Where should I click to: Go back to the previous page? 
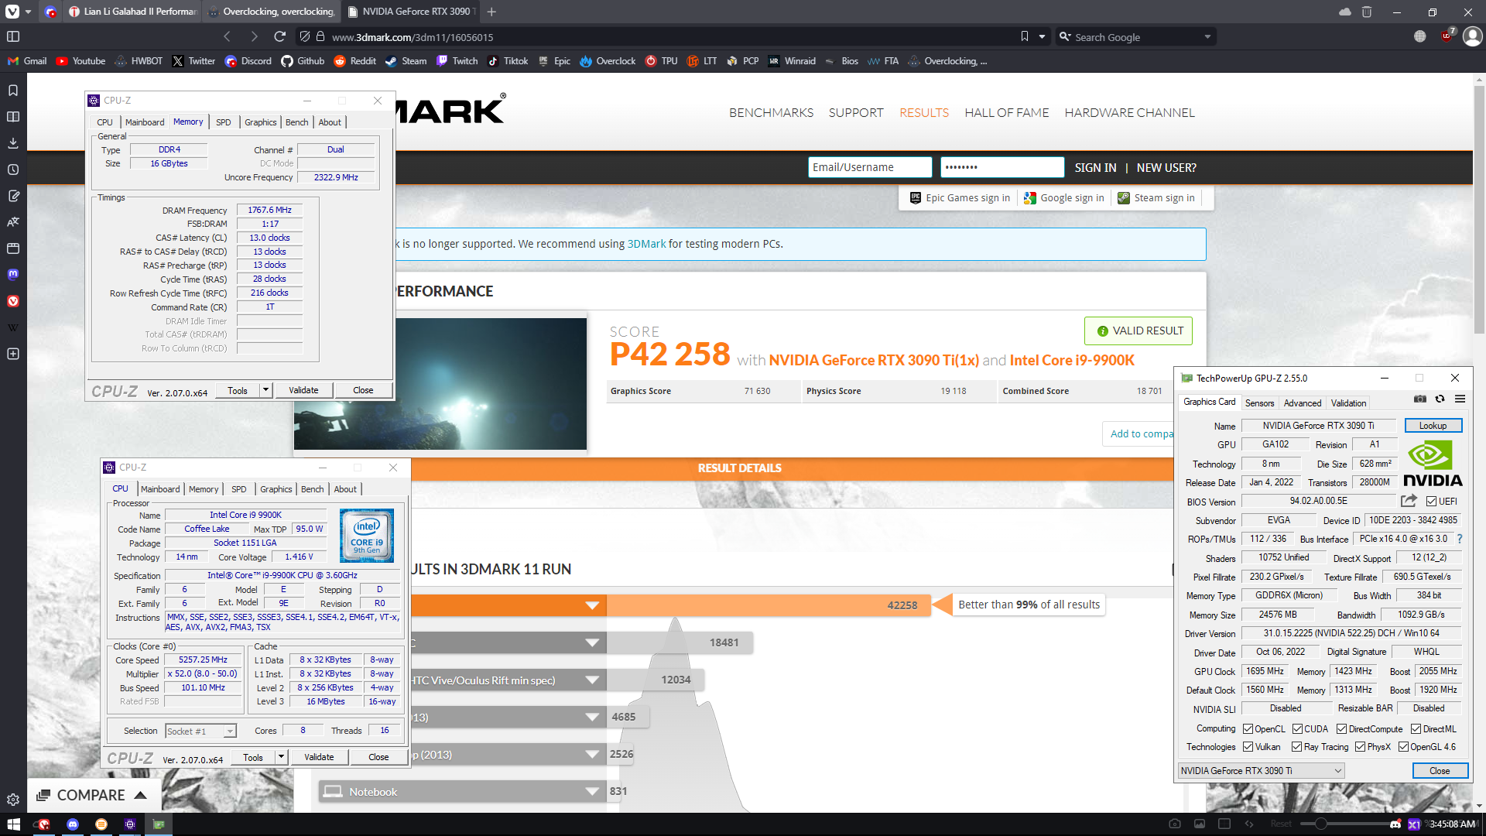click(x=227, y=36)
